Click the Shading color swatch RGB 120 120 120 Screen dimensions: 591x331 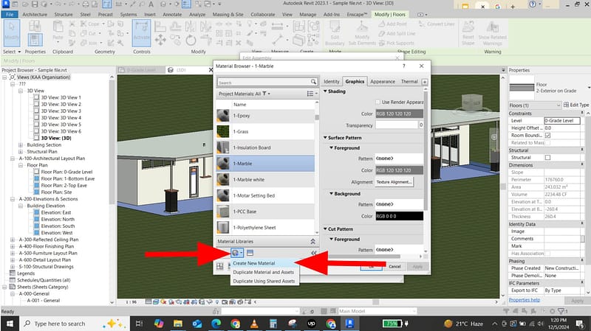[x=397, y=114]
